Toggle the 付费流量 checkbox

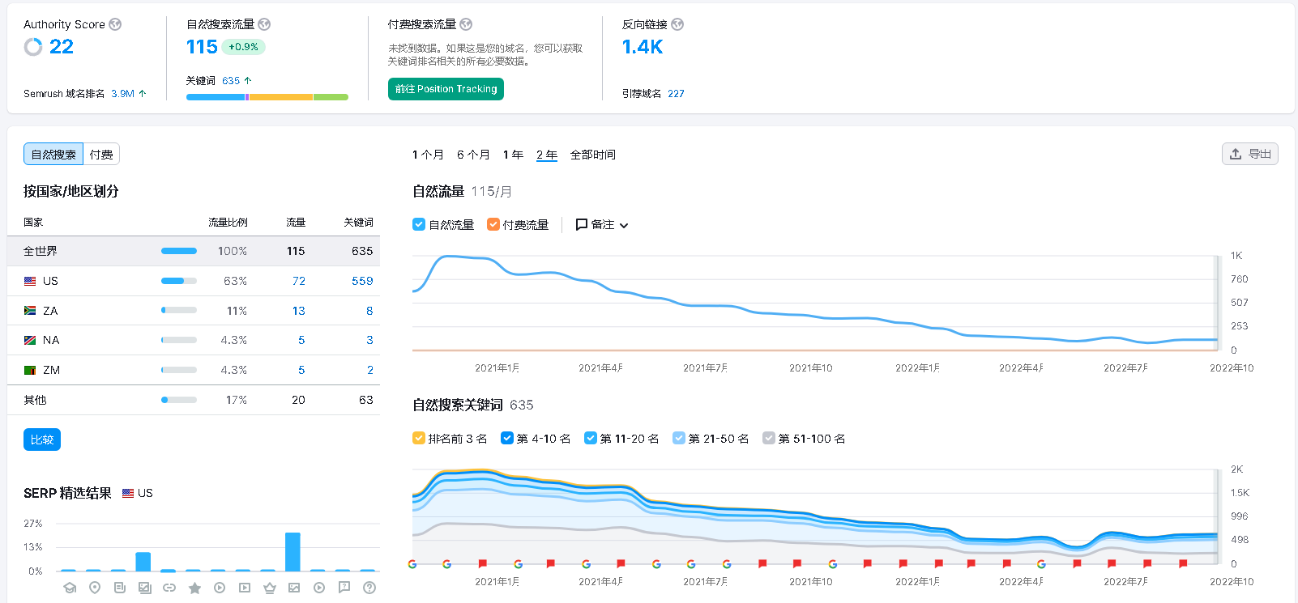click(x=493, y=224)
